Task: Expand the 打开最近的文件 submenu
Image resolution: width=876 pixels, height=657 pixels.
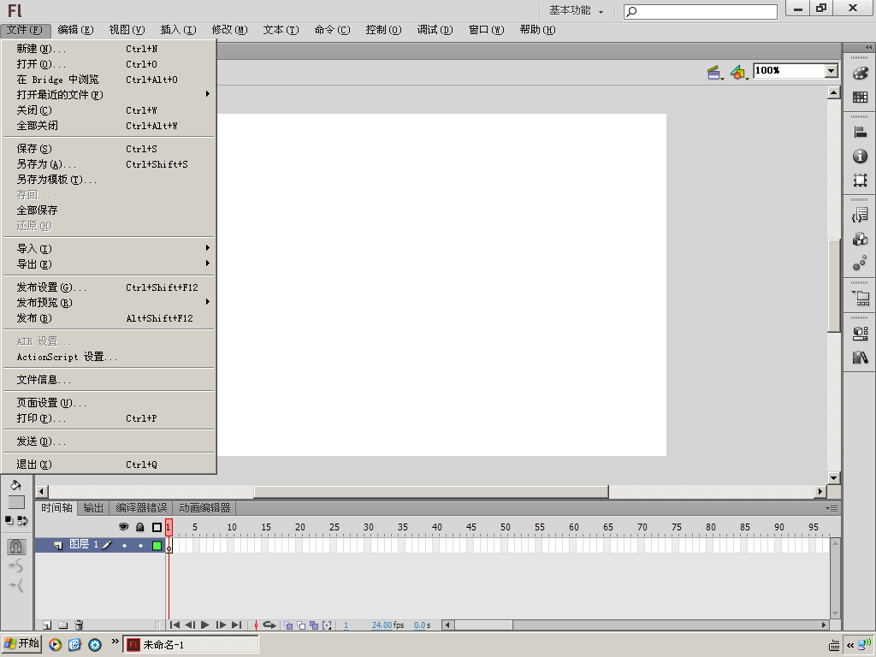Action: (109, 94)
